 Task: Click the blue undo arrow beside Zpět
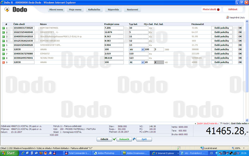134,139
